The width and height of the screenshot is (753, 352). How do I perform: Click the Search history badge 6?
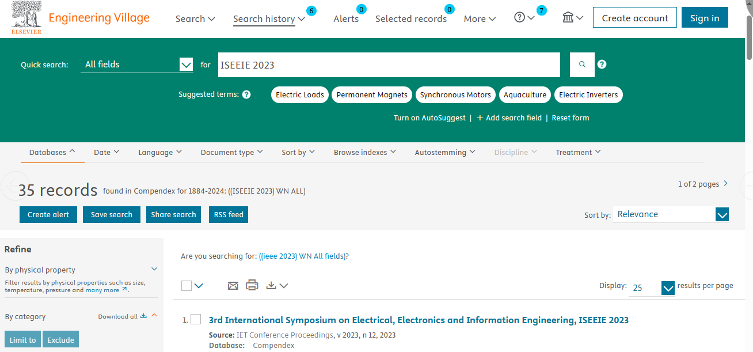[x=311, y=10]
